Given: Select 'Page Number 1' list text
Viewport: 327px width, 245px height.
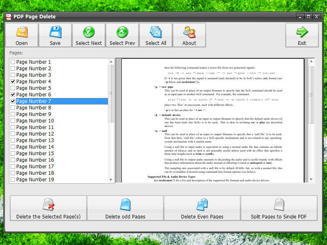Looking at the screenshot, I should click(34, 62).
